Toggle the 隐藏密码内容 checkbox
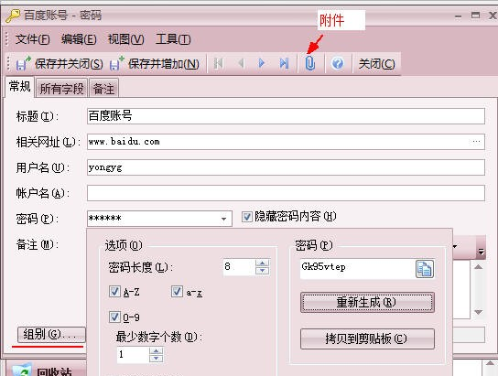Image resolution: width=498 pixels, height=376 pixels. click(x=247, y=217)
